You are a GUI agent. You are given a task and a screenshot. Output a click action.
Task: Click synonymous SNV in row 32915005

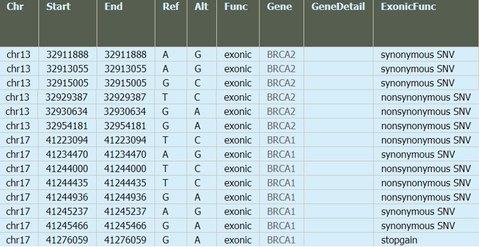418,83
